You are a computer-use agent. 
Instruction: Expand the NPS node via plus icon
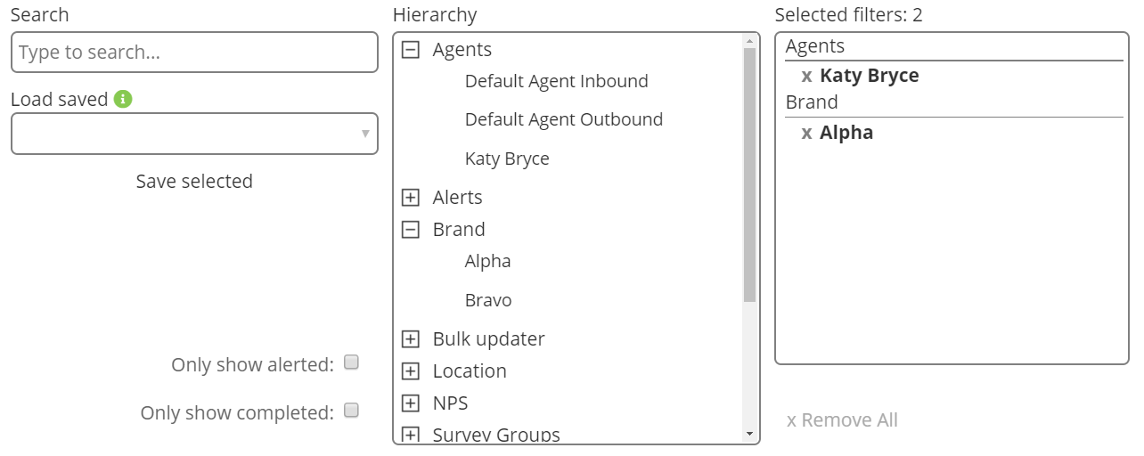click(410, 403)
